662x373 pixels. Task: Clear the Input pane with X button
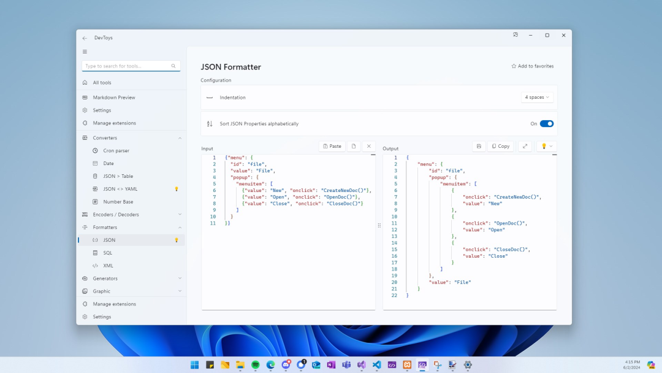point(368,146)
